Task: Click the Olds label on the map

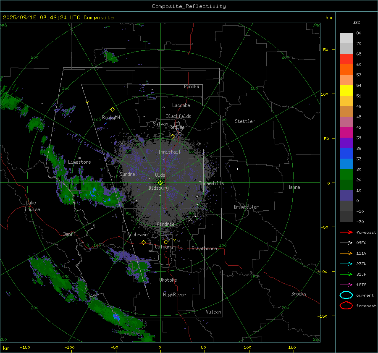Action: pyautogui.click(x=160, y=175)
